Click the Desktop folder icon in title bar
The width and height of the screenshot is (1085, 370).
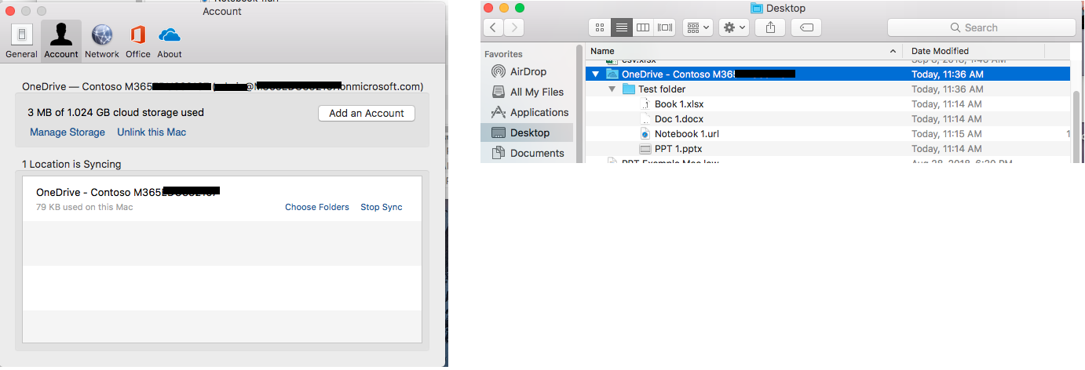point(757,9)
